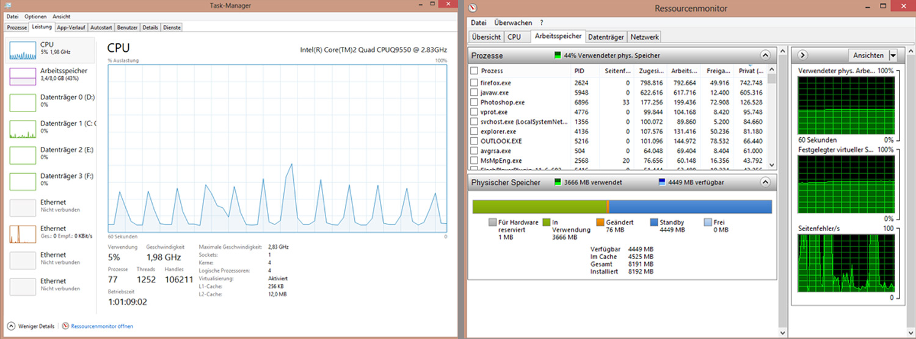Open Optionen menu in Task-Manager
The image size is (916, 339).
pyautogui.click(x=35, y=16)
